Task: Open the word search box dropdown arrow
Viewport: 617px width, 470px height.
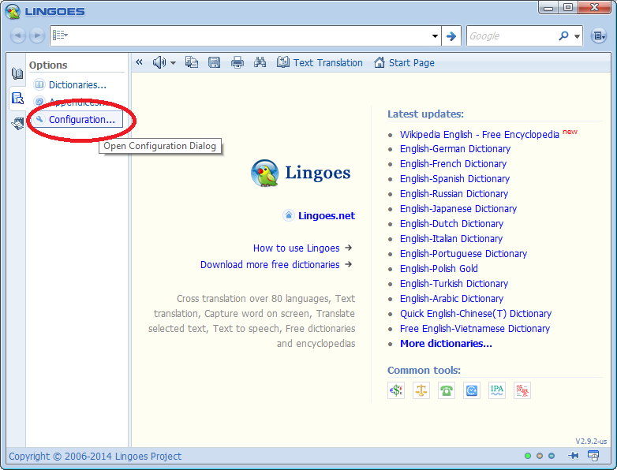Action: point(435,35)
